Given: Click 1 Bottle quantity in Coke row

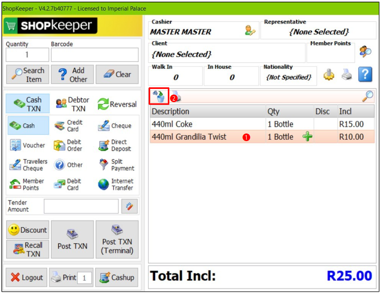Looking at the screenshot, I should [x=280, y=124].
